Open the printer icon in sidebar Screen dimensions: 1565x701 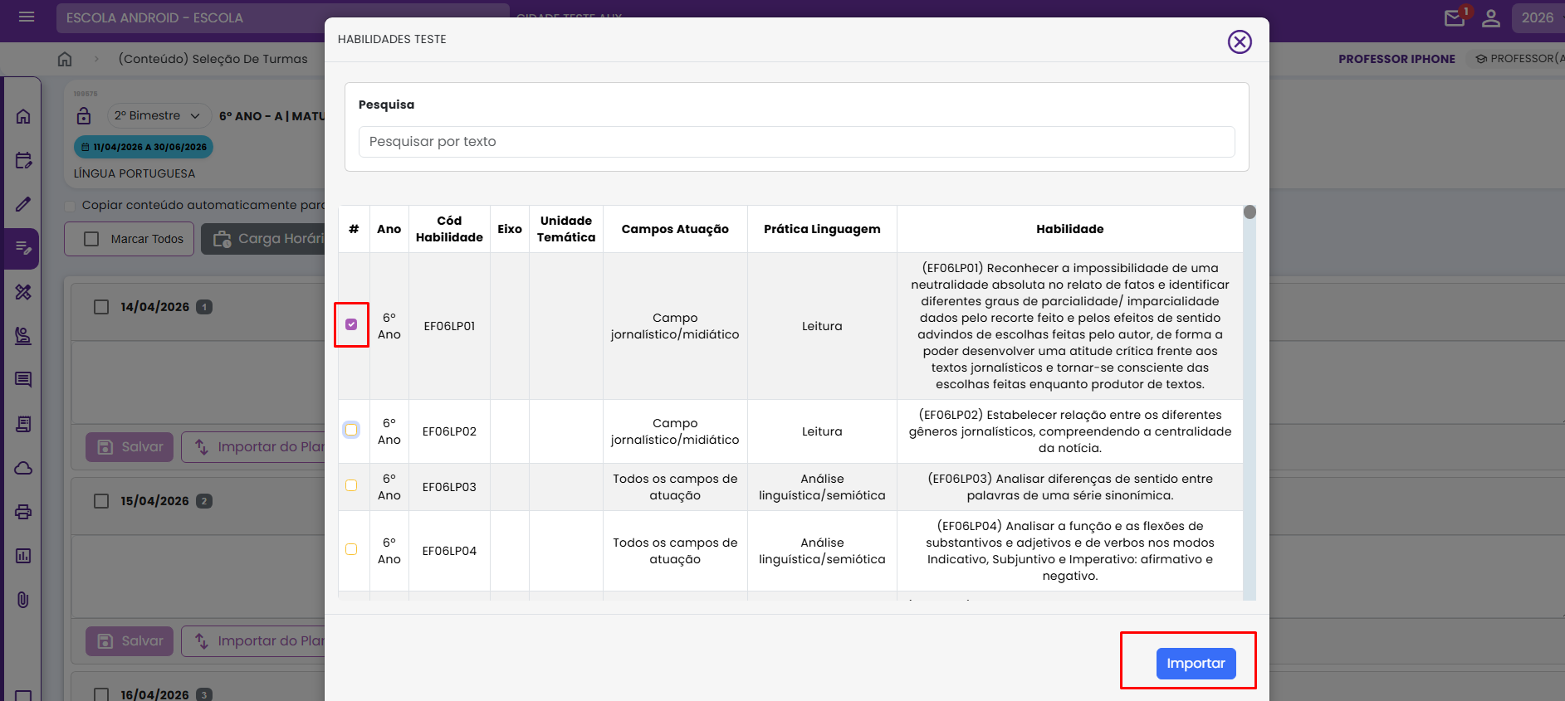tap(23, 512)
